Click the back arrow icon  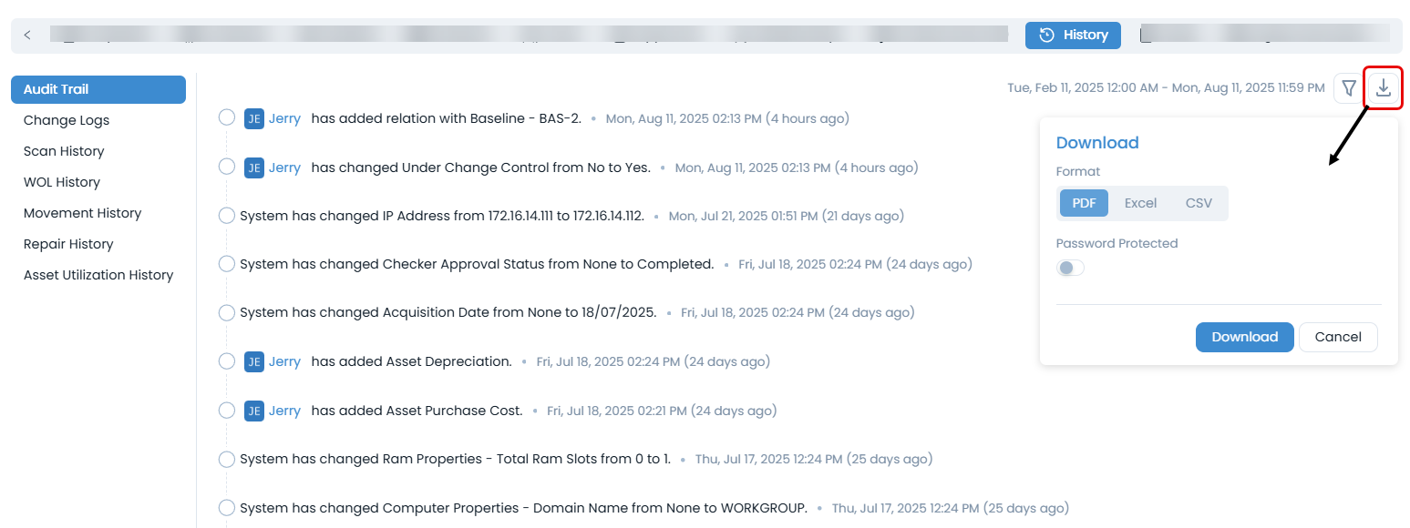27,36
